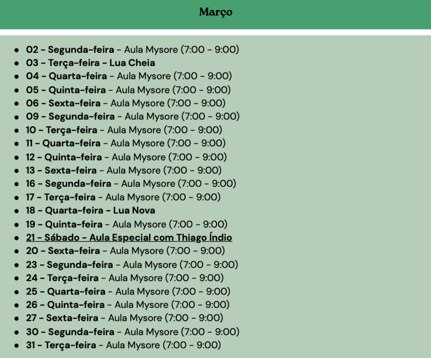This screenshot has width=431, height=358.
Task: Click the 04 - Quarta-feira schedule line
Action: [129, 76]
